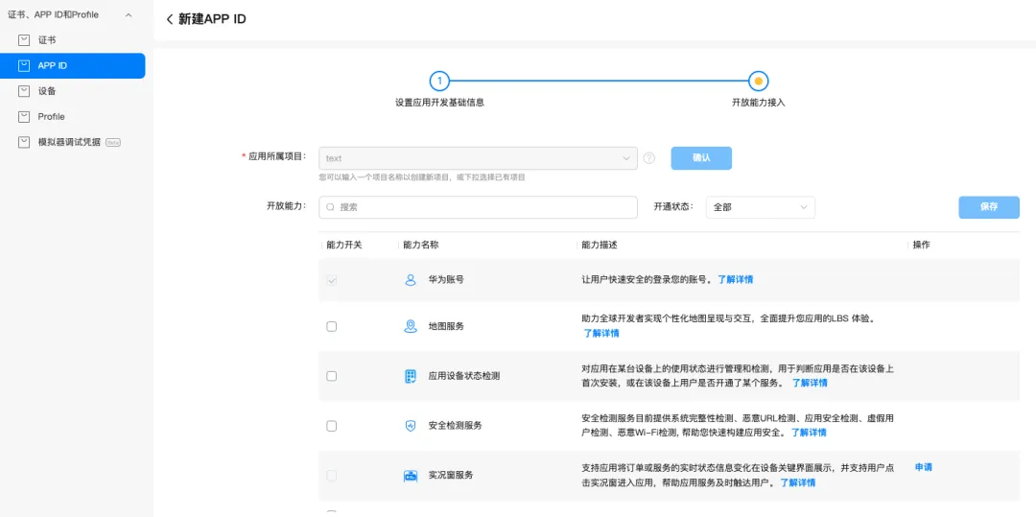The image size is (1036, 517).
Task: Click the 能力描述 column header
Action: (600, 245)
